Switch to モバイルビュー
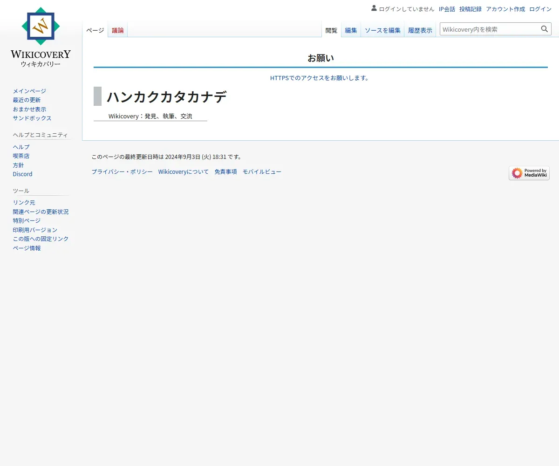The image size is (559, 466). tap(262, 172)
